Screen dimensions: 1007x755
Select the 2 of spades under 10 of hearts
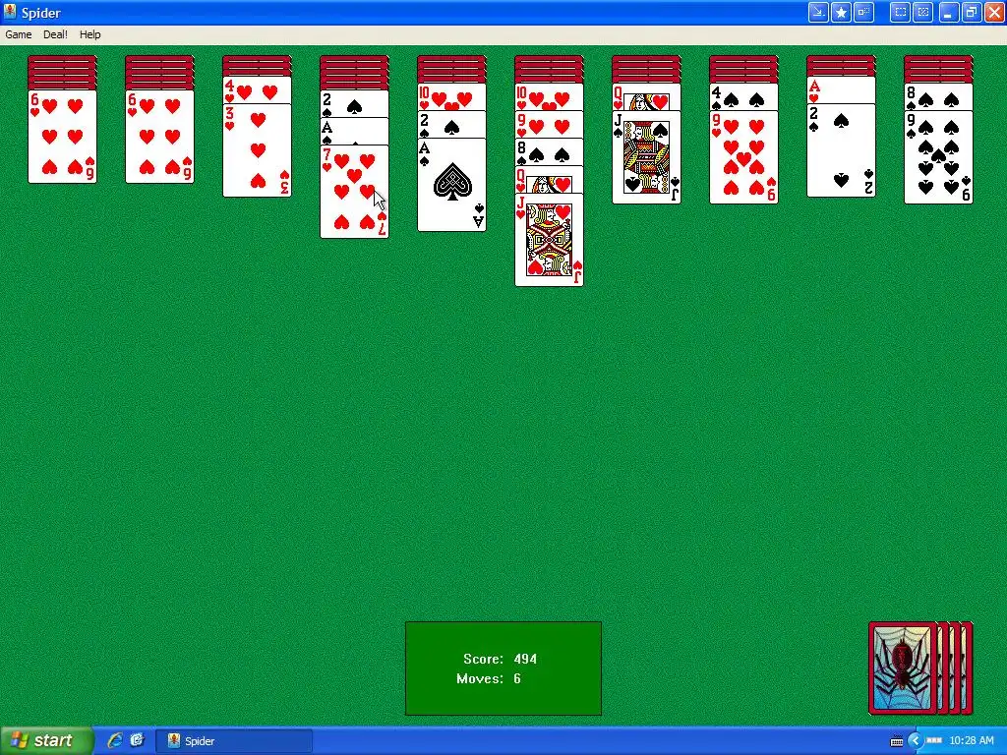click(x=452, y=125)
